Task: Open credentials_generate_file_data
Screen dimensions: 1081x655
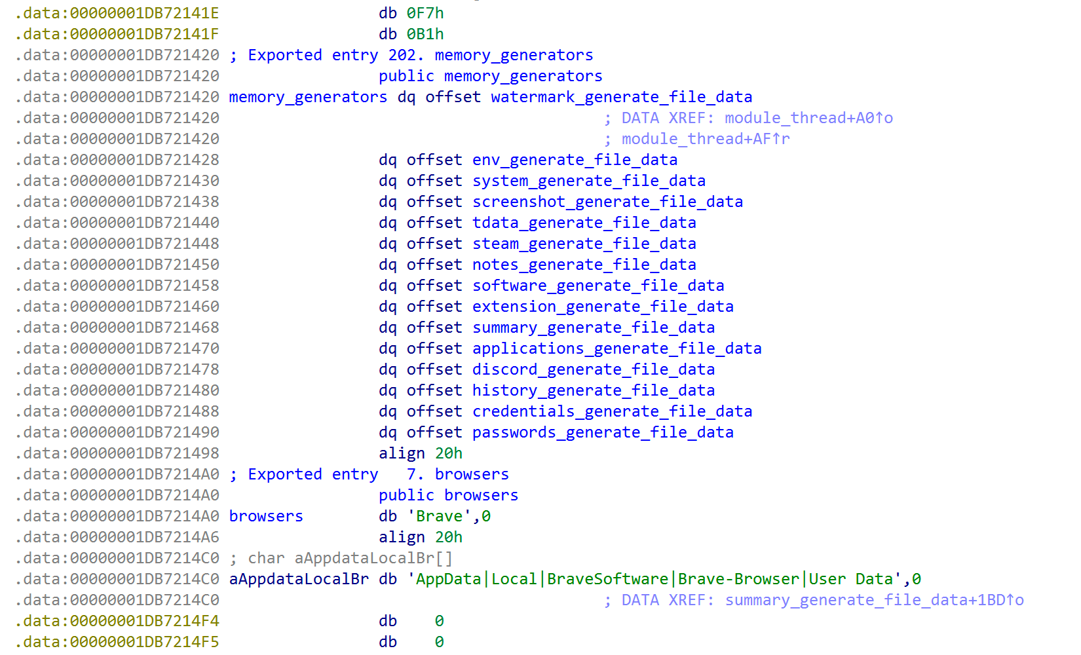Action: click(x=611, y=411)
